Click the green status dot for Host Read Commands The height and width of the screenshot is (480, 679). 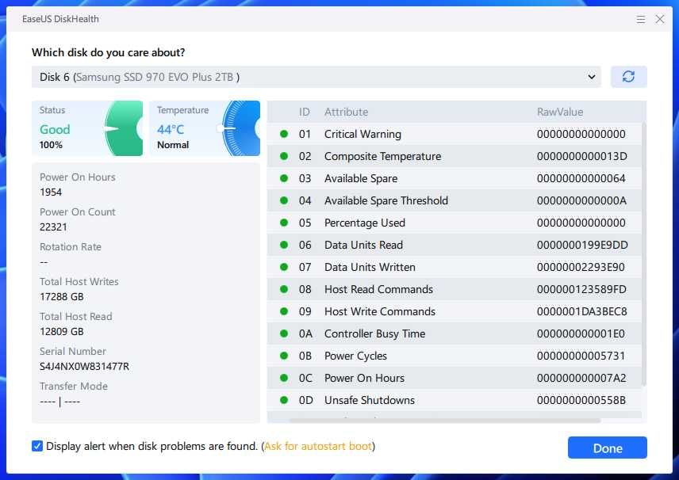pyautogui.click(x=284, y=289)
